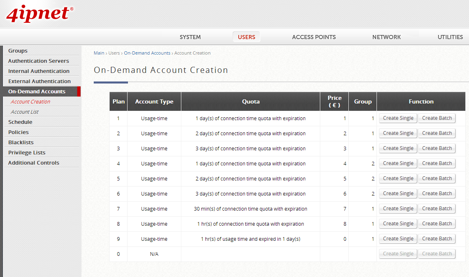The image size is (469, 277).
Task: Open Groups in the sidebar
Action: point(18,51)
